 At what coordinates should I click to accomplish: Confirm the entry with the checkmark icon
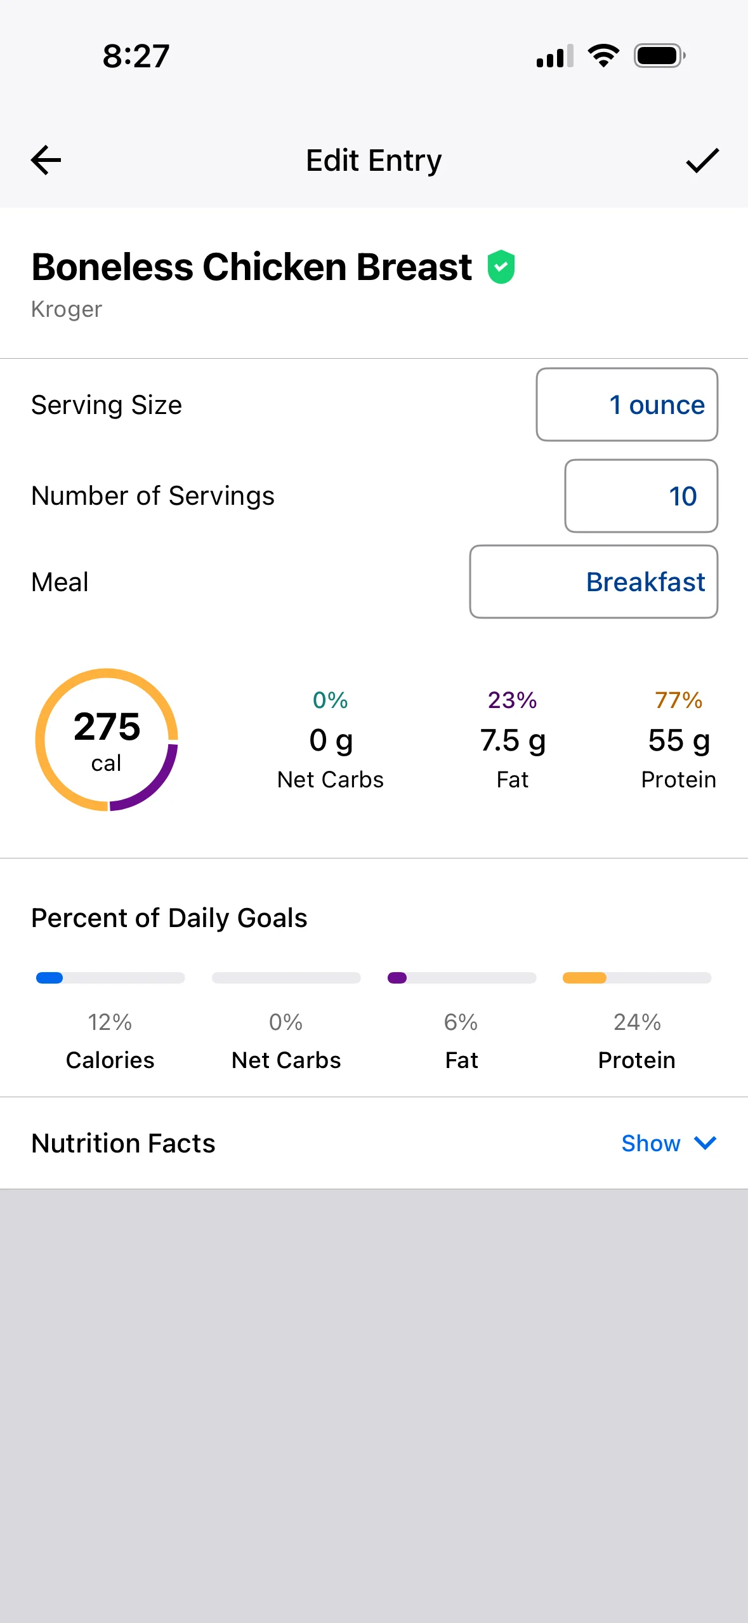[702, 160]
